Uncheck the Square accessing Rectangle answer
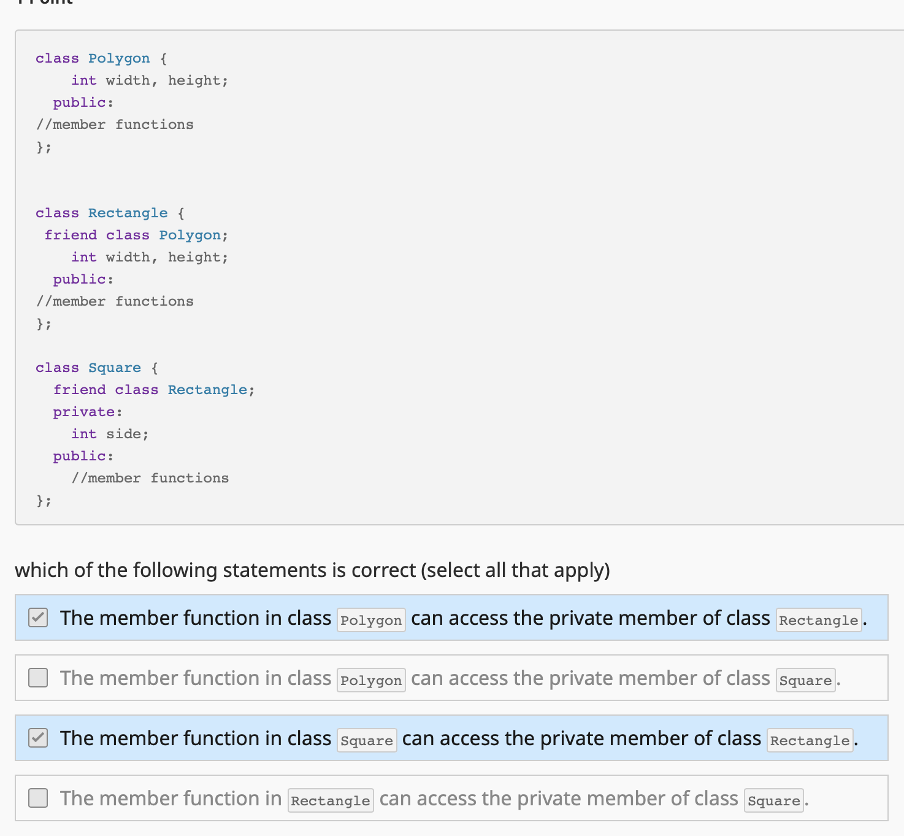 tap(37, 738)
